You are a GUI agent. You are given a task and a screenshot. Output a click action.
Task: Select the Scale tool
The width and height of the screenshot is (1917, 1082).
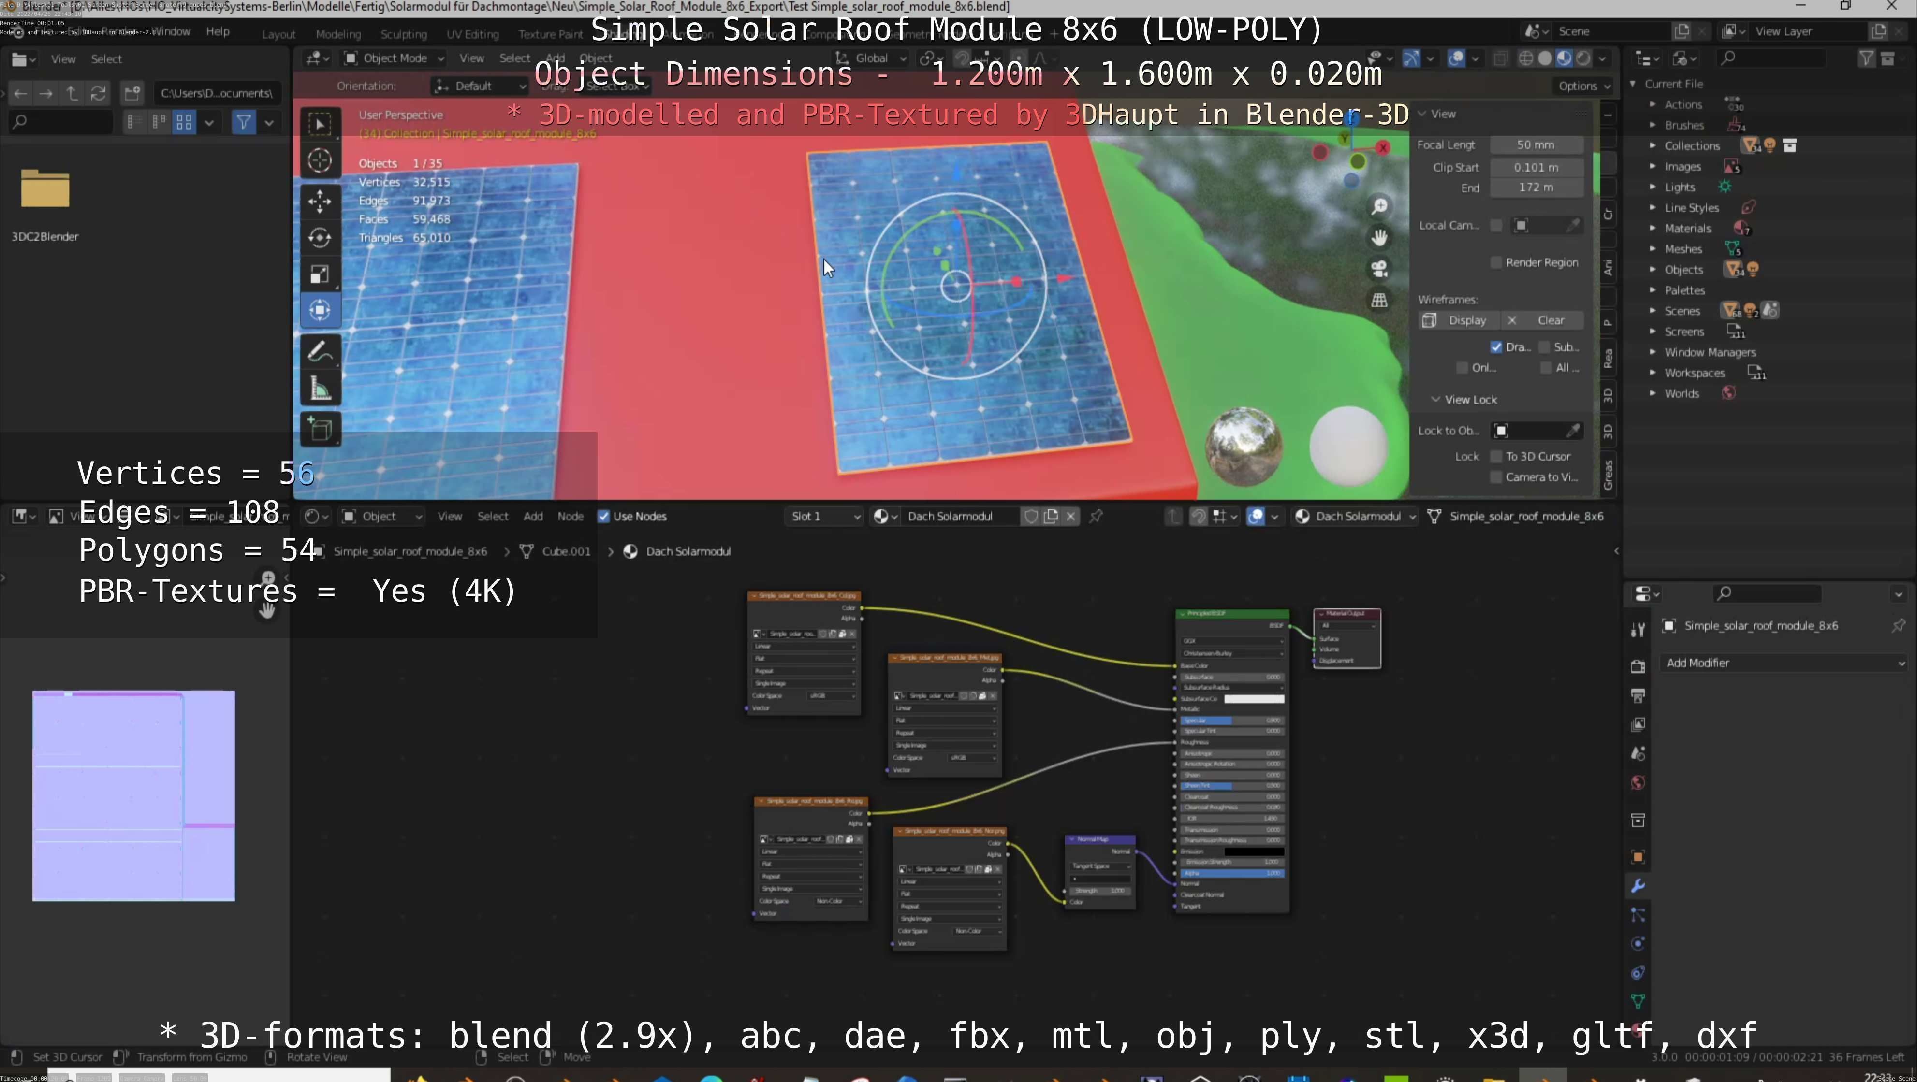click(x=320, y=274)
